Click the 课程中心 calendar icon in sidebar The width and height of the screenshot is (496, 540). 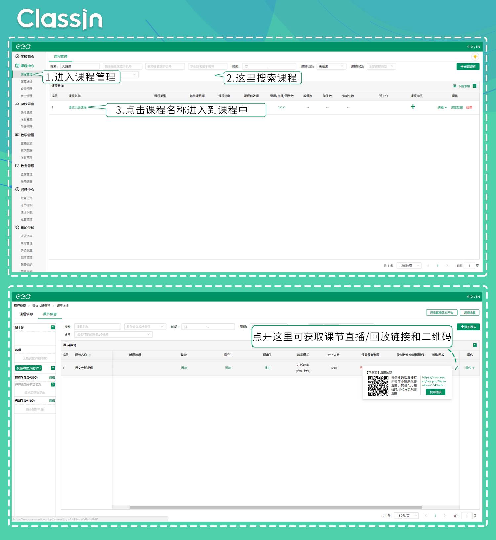[x=17, y=66]
